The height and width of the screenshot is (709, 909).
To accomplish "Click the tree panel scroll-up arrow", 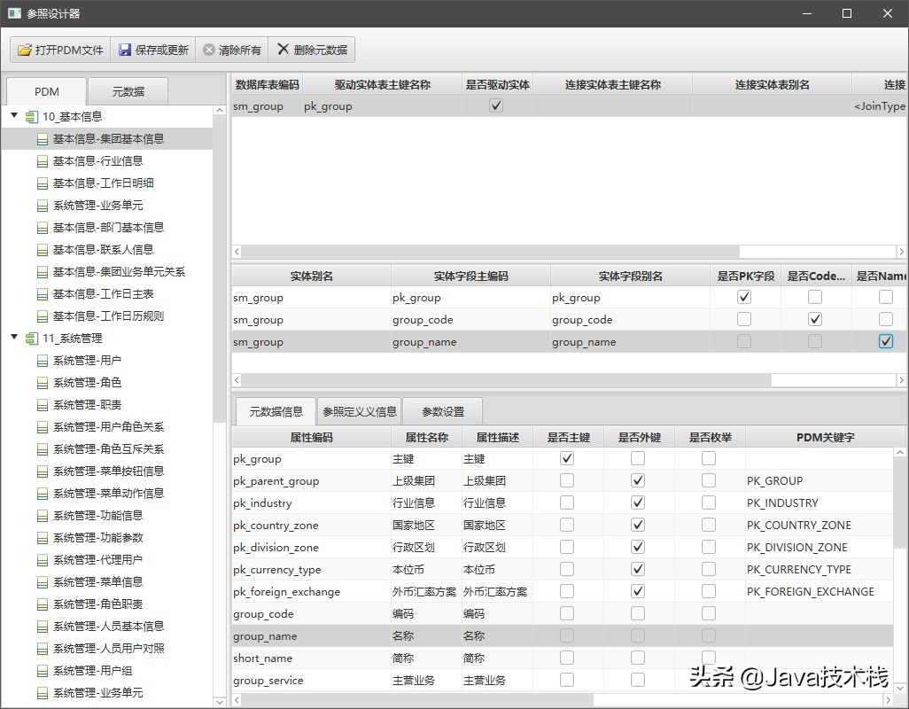I will (x=220, y=110).
